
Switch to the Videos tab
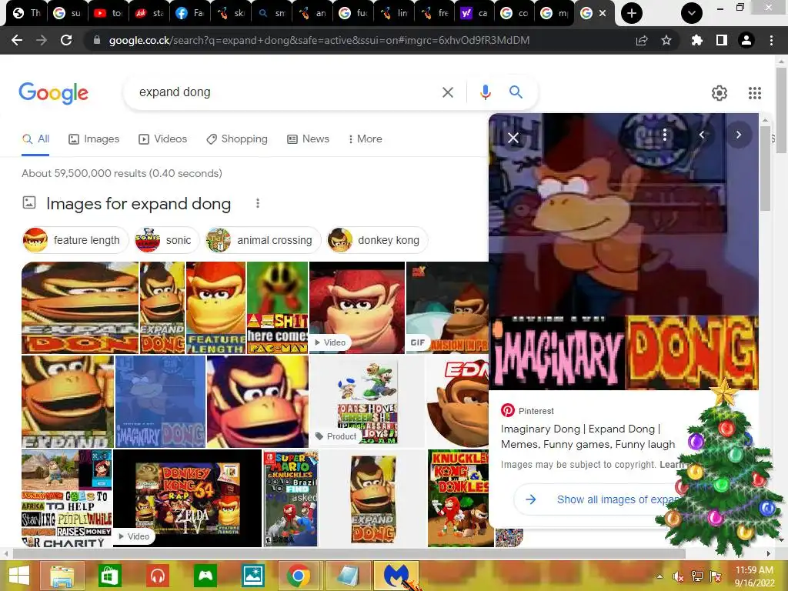tap(163, 139)
